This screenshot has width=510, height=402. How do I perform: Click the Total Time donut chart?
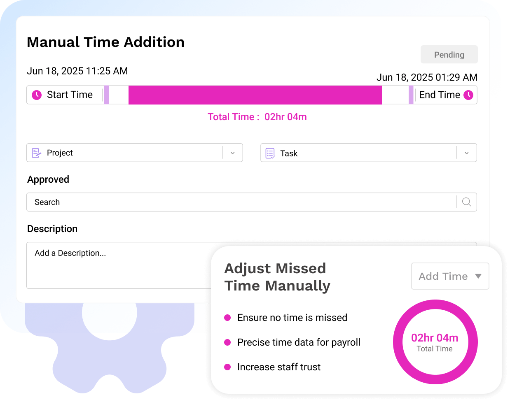[435, 342]
